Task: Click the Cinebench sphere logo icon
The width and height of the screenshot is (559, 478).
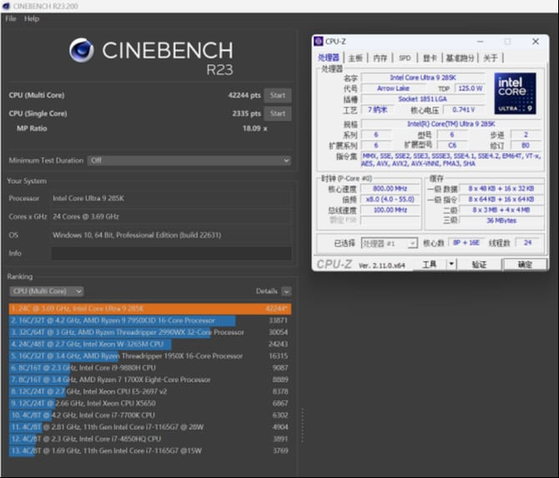Action: tap(82, 51)
